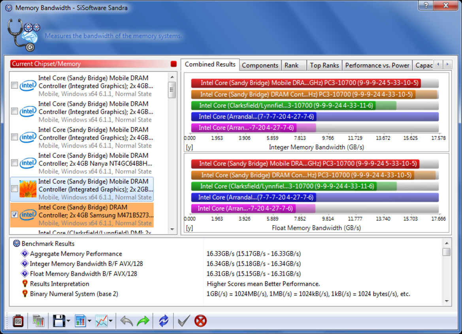Click the red cancel X icon
The height and width of the screenshot is (334, 462).
click(x=201, y=321)
